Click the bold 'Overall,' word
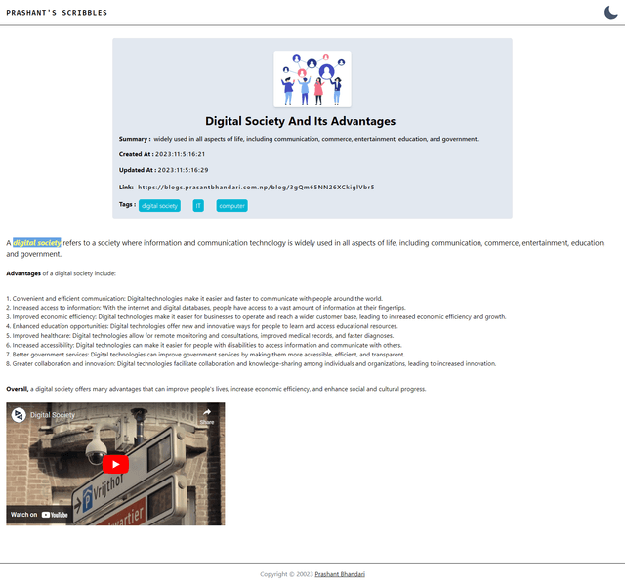Screen dimensions: 625x586 (18, 389)
